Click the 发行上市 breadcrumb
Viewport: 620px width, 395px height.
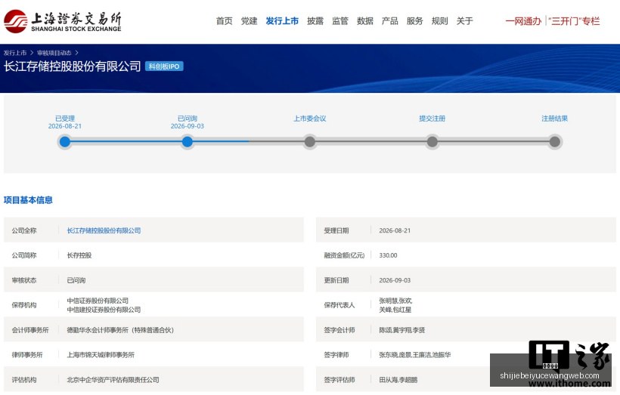point(15,53)
